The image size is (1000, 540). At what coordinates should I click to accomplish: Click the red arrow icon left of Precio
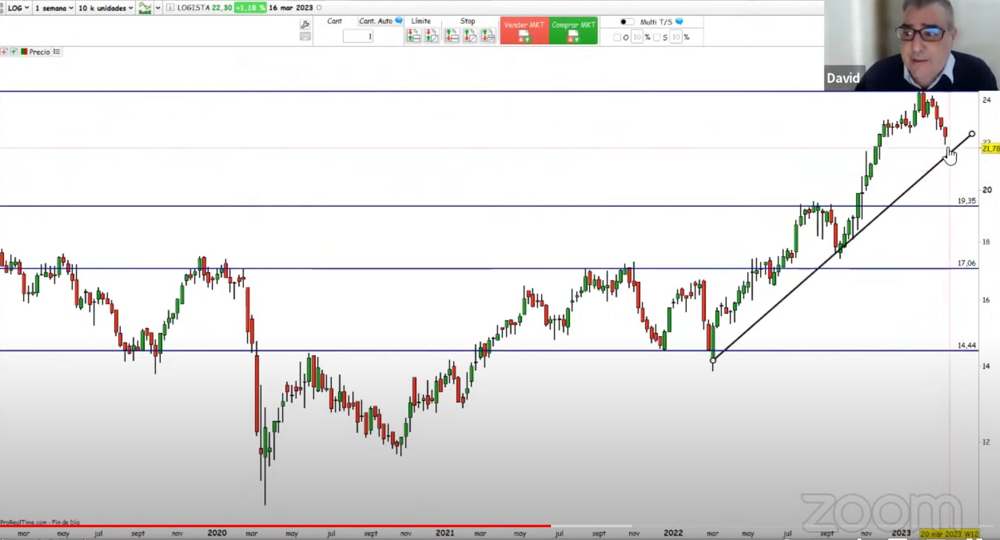(4, 52)
